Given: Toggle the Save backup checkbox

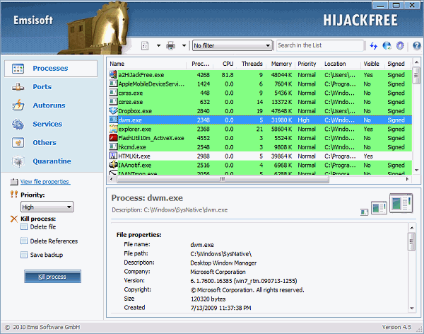Looking at the screenshot, I should (25, 255).
